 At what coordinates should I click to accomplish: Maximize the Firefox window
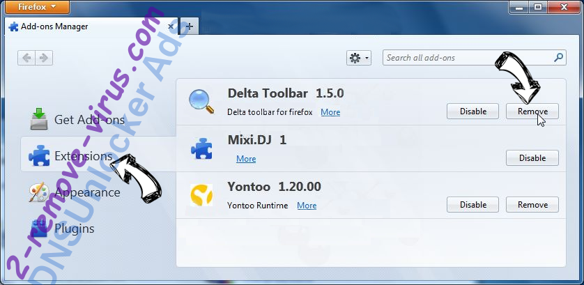(538, 6)
